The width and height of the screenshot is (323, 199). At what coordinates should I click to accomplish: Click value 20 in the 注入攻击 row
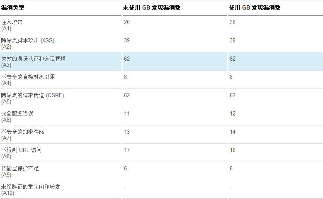coord(126,22)
